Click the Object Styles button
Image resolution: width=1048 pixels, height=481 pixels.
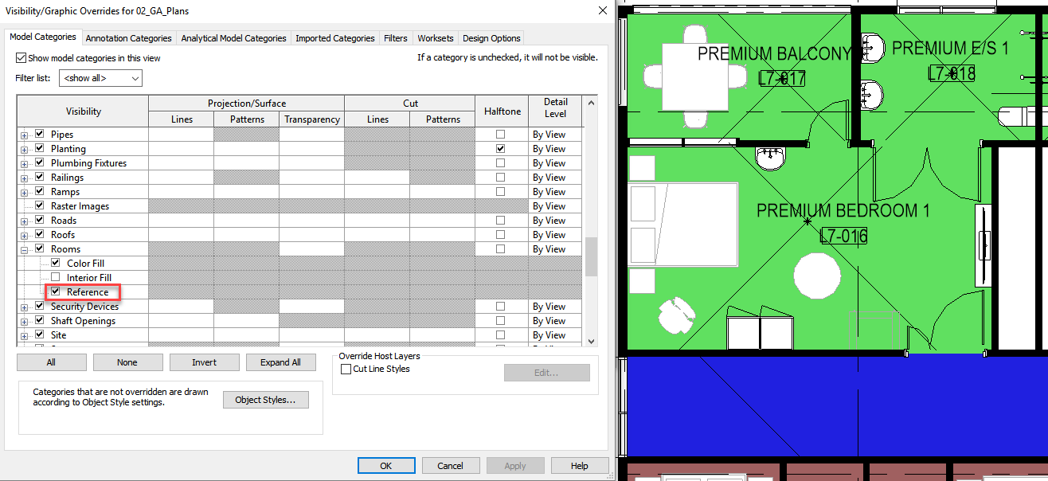point(265,401)
